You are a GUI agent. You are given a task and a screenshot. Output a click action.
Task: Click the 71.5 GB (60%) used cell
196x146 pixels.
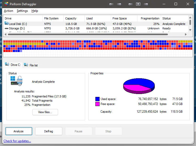pyautogui.click(x=96, y=24)
